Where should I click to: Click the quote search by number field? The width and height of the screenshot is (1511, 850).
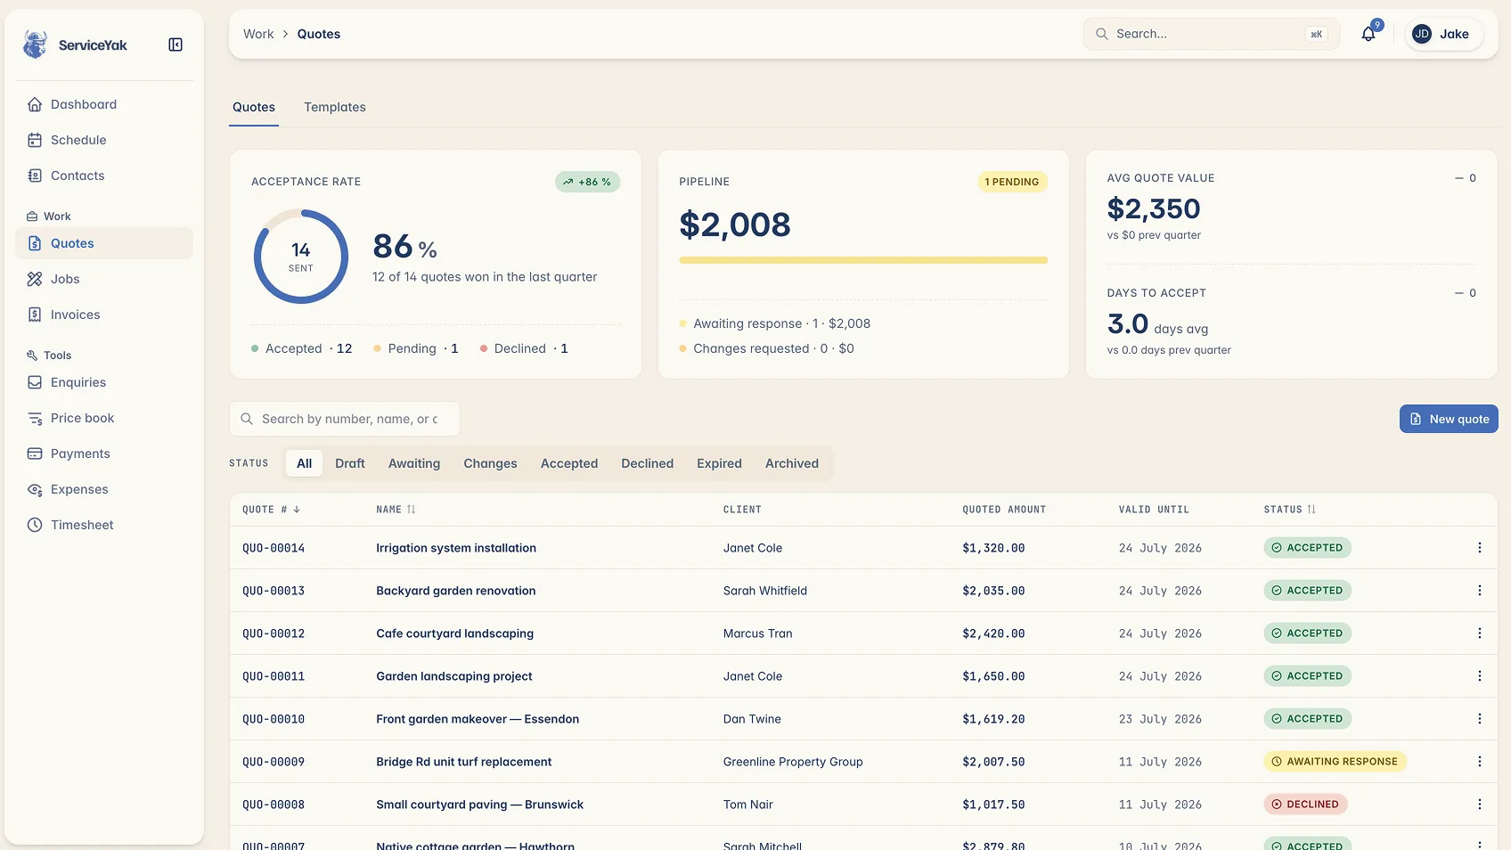click(345, 419)
